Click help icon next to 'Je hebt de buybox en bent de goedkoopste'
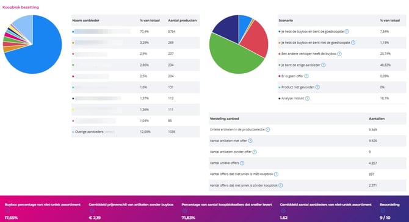 (x=347, y=32)
